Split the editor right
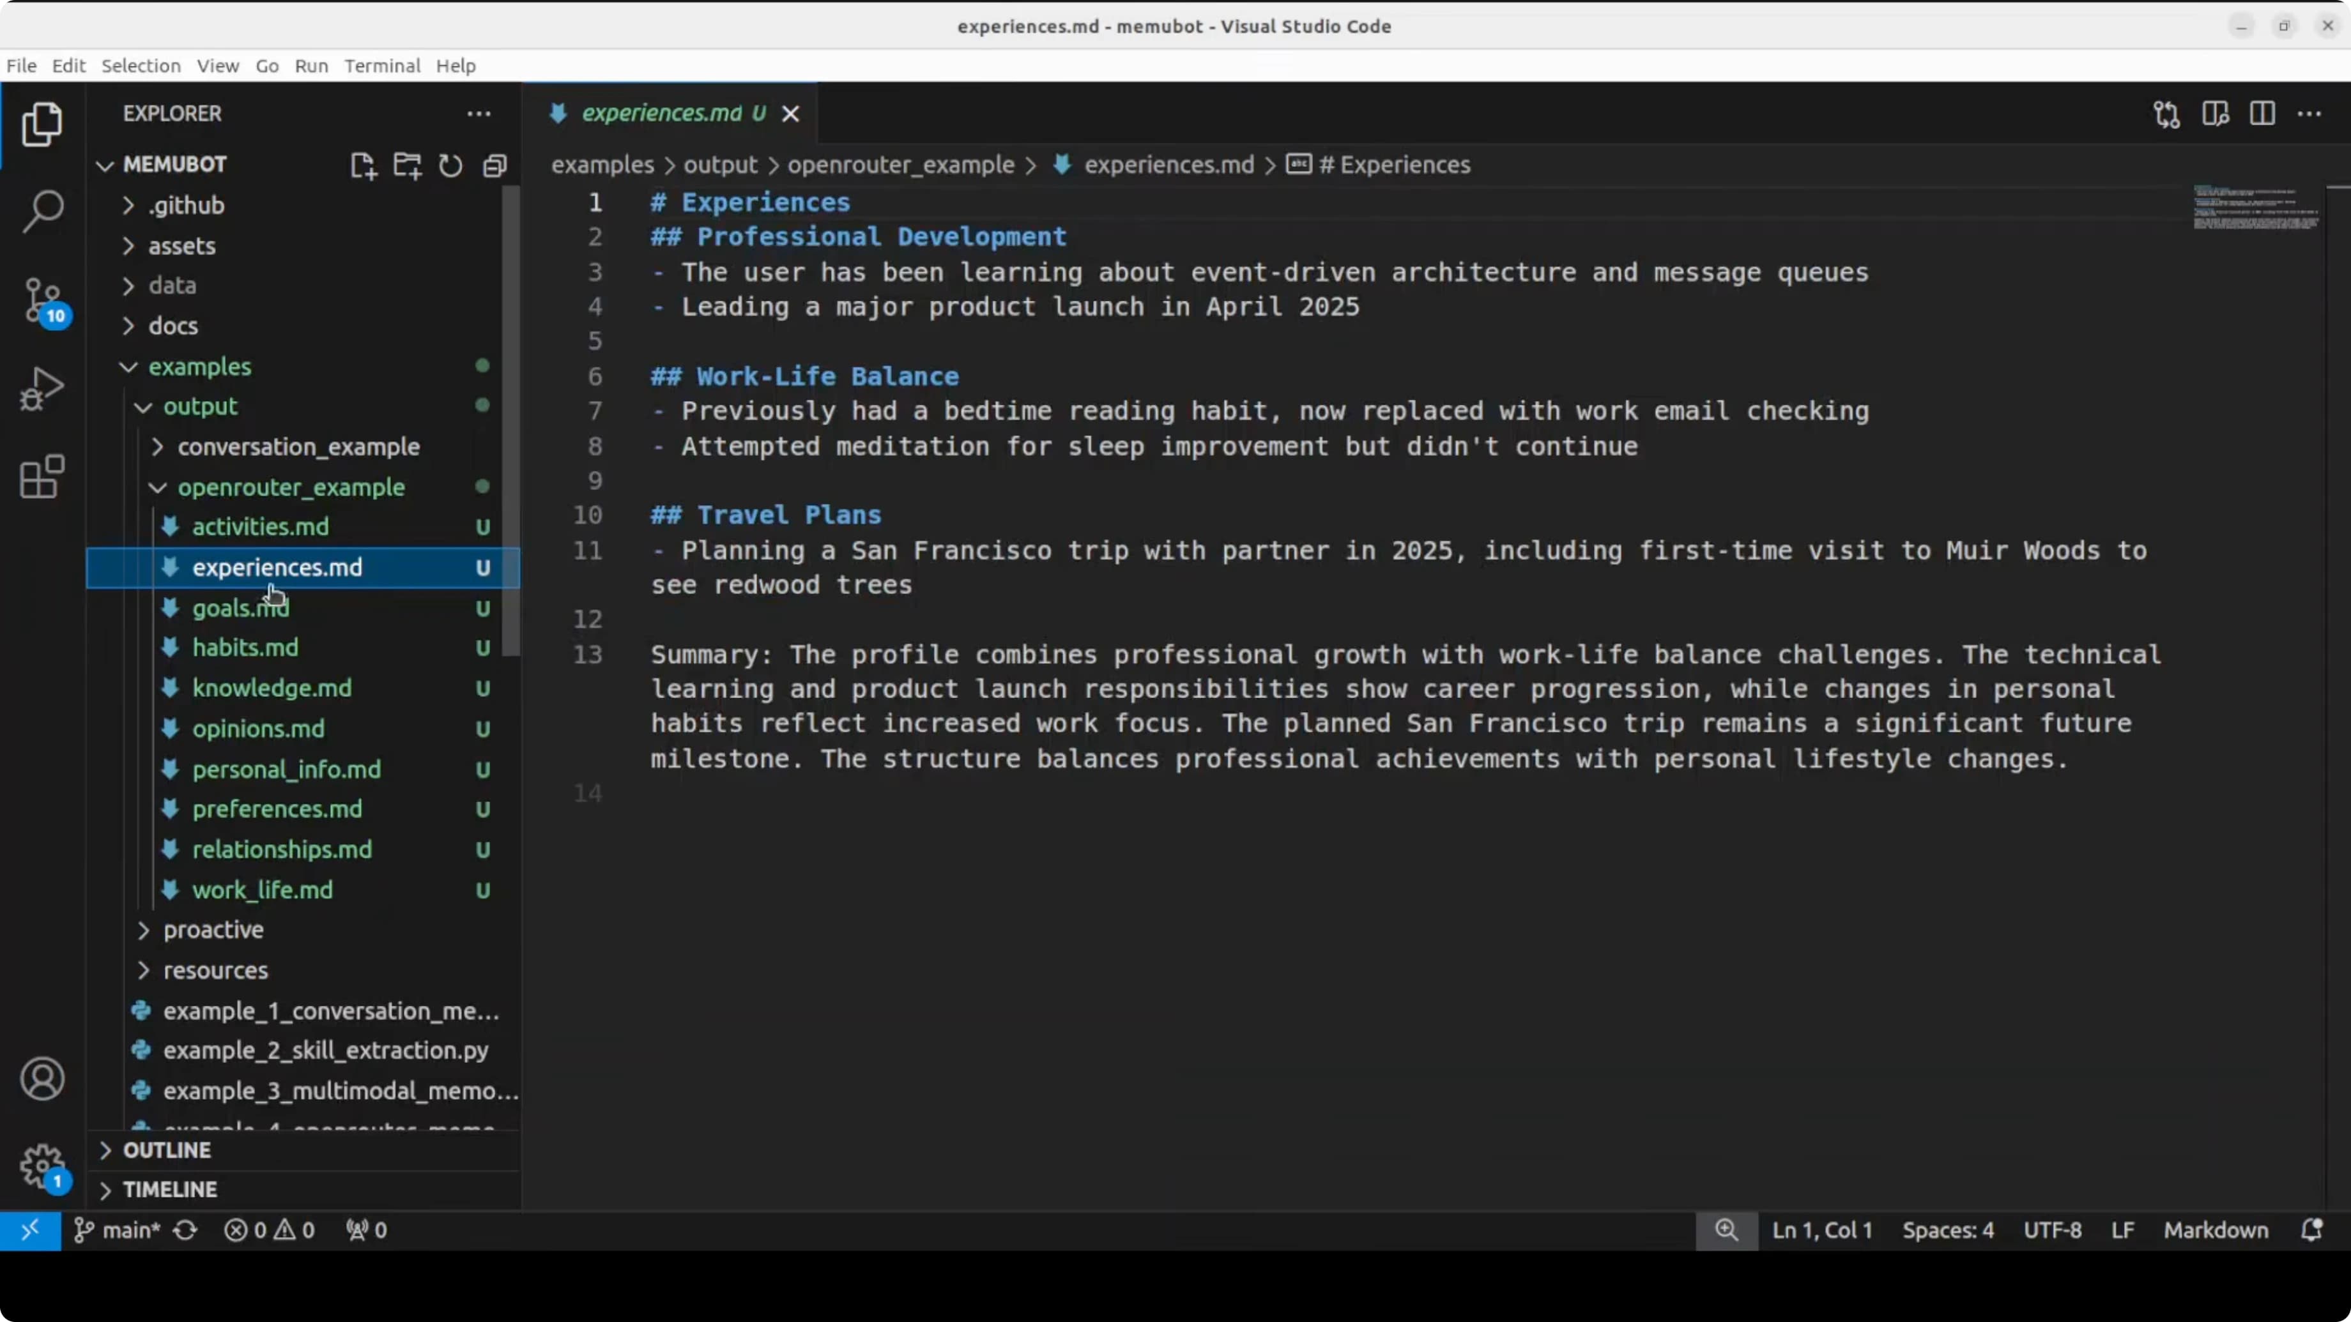 [2262, 114]
